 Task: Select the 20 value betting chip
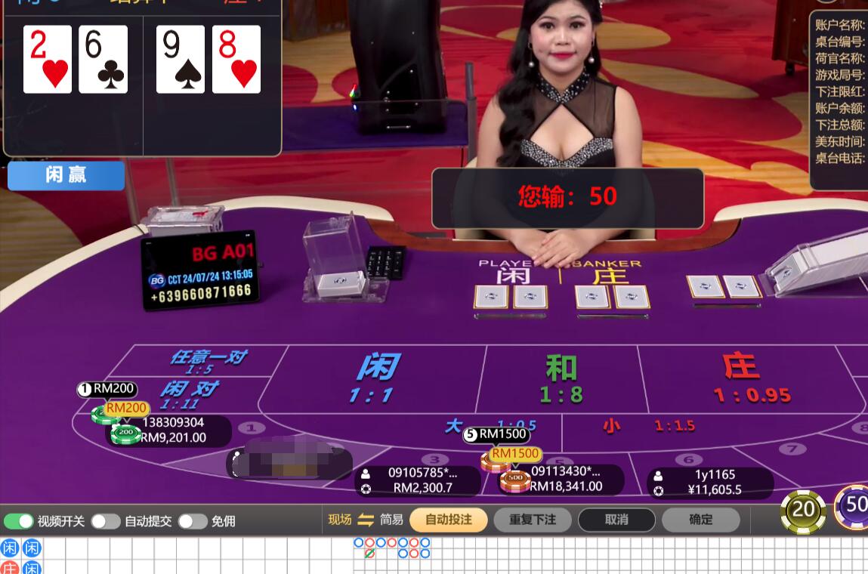click(x=803, y=511)
